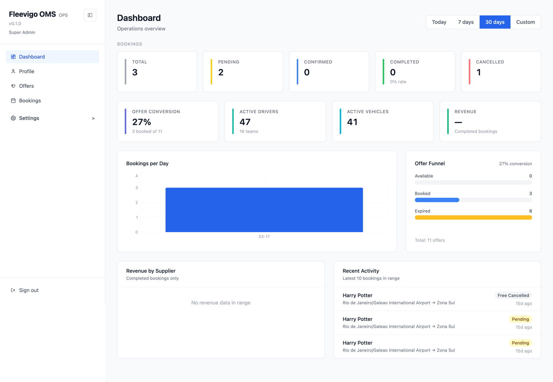Click the Profile person icon
The height and width of the screenshot is (382, 553).
(13, 71)
